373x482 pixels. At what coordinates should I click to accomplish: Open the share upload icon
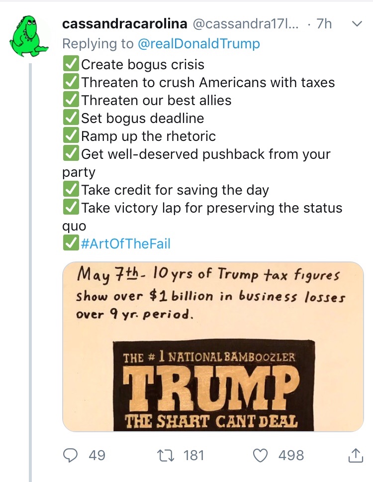[355, 454]
